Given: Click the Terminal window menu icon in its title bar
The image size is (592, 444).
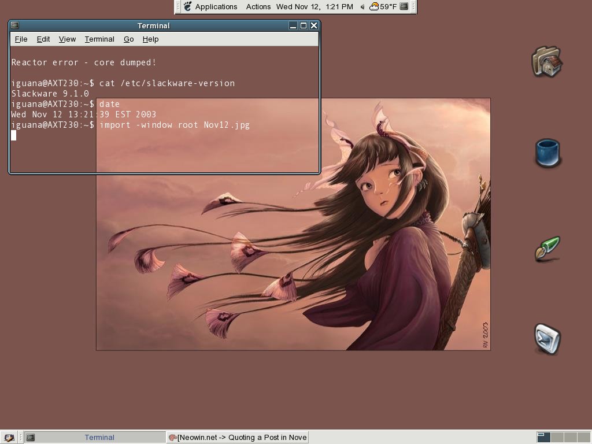Looking at the screenshot, I should (14, 25).
